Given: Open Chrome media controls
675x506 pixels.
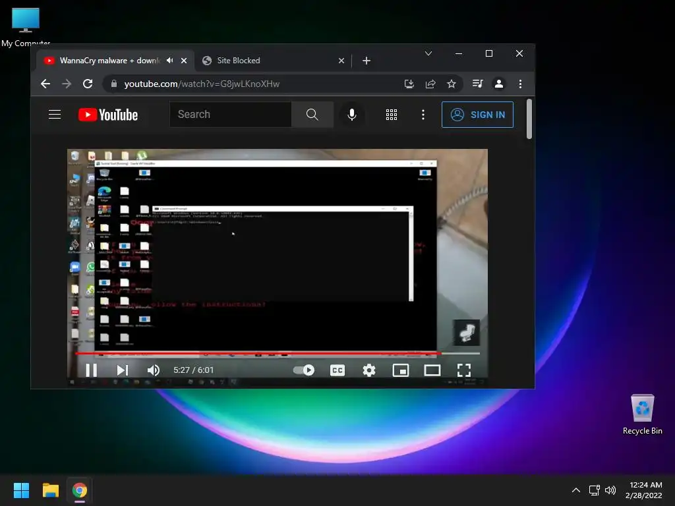Looking at the screenshot, I should click(477, 84).
